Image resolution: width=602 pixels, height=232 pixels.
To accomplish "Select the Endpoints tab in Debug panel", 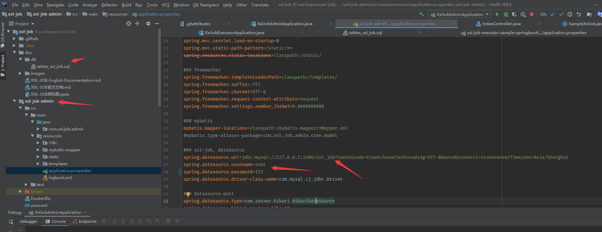I will [85, 221].
